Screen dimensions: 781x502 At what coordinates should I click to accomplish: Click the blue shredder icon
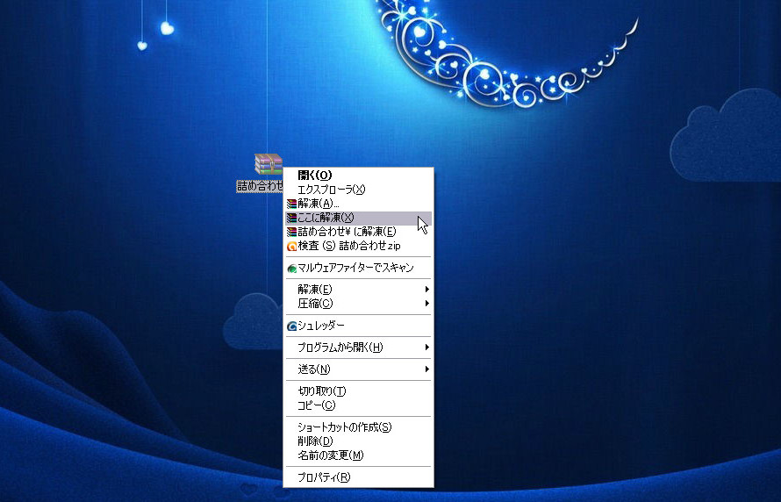tap(292, 326)
